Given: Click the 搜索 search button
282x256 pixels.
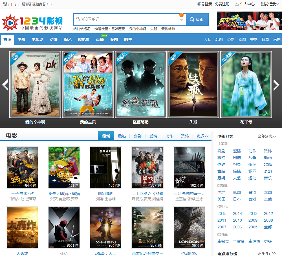Looking at the screenshot, I should pyautogui.click(x=197, y=19).
